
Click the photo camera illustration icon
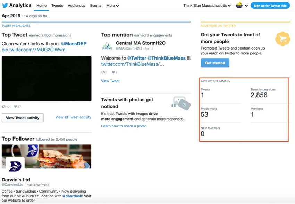coord(181,103)
